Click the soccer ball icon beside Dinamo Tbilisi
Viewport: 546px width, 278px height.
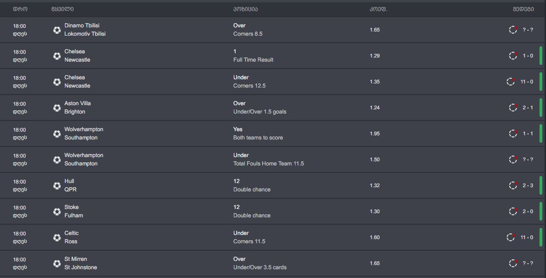57,30
